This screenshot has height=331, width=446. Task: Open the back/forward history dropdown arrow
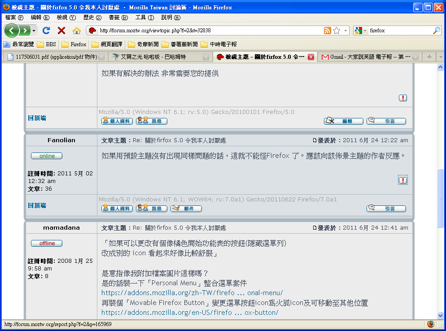pyautogui.click(x=34, y=30)
